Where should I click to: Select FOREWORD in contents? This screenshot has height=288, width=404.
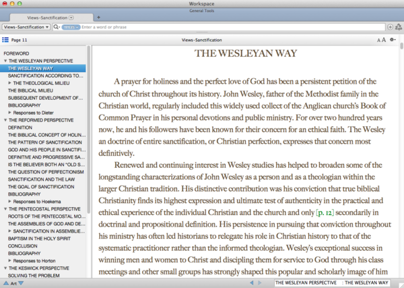(x=16, y=53)
